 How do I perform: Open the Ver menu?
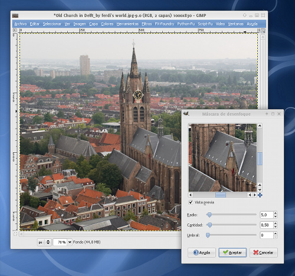67,24
